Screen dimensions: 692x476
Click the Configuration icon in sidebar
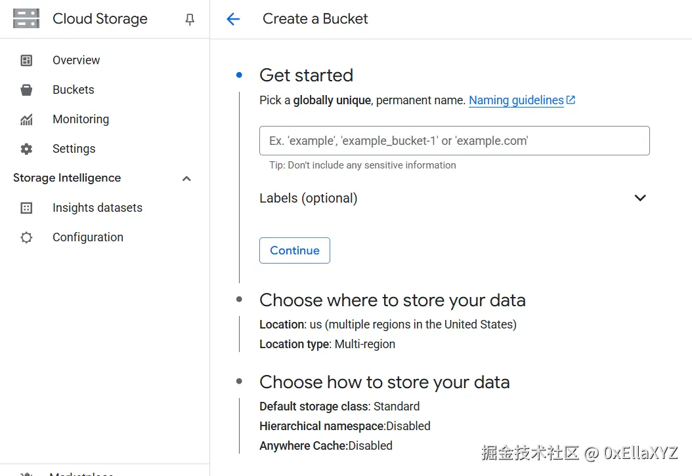point(26,237)
